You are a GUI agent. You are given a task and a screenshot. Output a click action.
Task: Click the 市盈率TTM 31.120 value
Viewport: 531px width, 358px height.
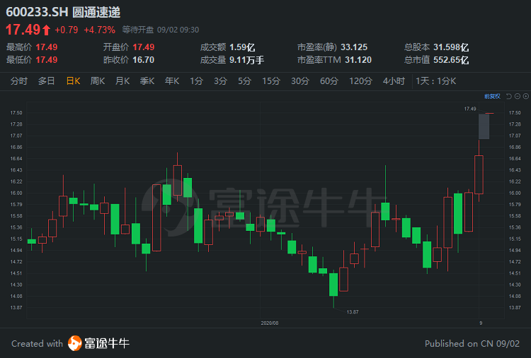click(x=358, y=60)
